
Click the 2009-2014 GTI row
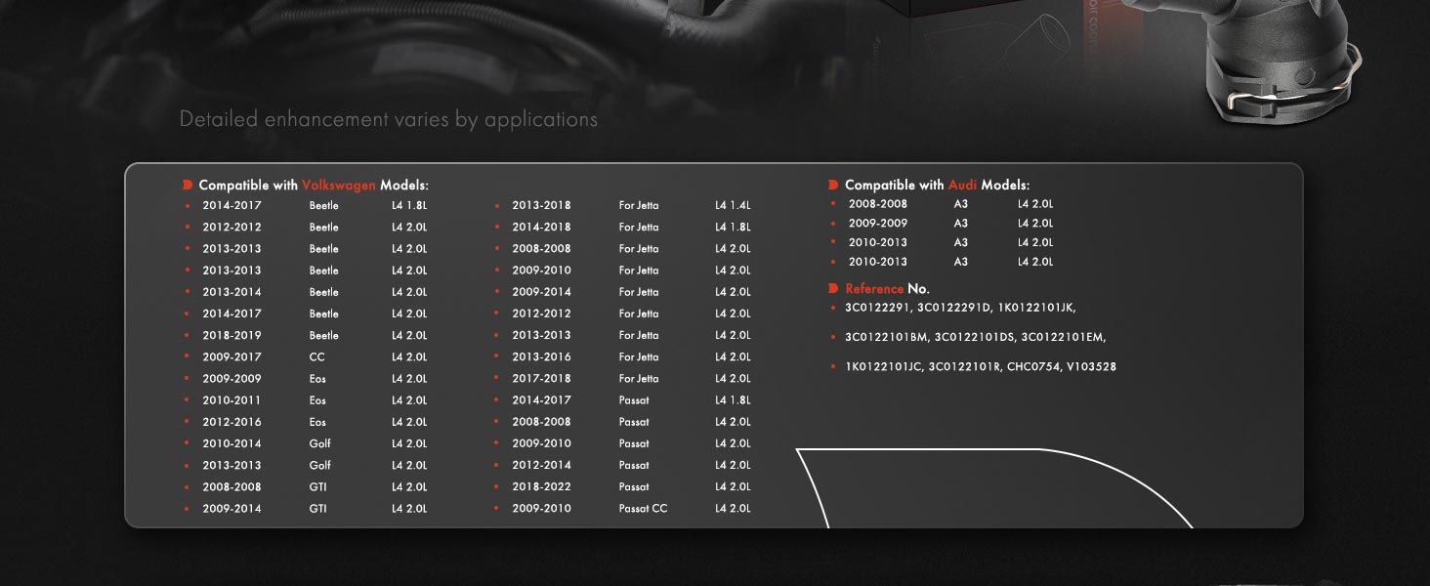(x=306, y=509)
